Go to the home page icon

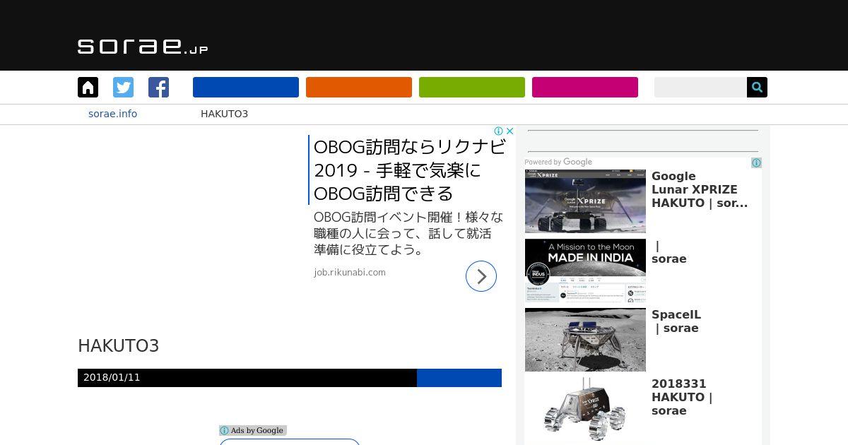pos(88,88)
